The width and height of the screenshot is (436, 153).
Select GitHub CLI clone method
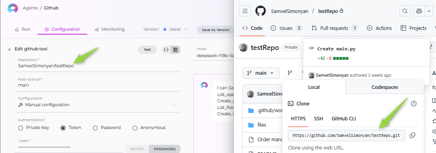coord(344,119)
